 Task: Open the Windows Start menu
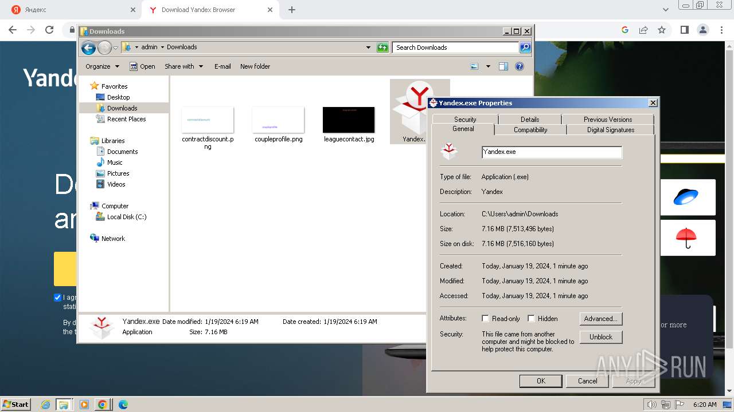click(16, 405)
